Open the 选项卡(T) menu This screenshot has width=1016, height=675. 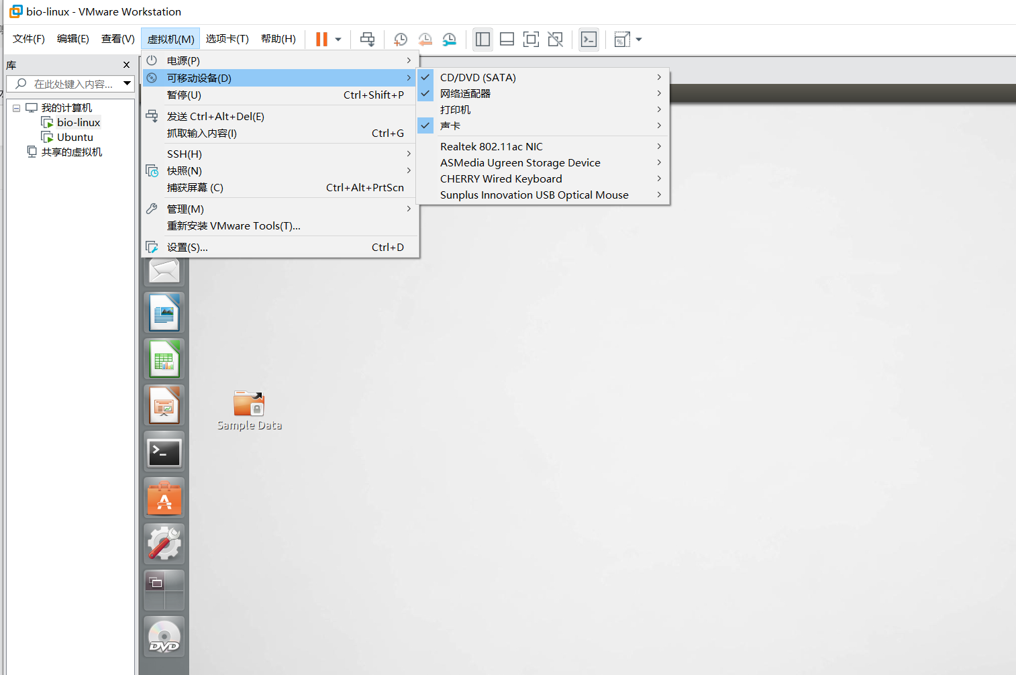pos(227,38)
